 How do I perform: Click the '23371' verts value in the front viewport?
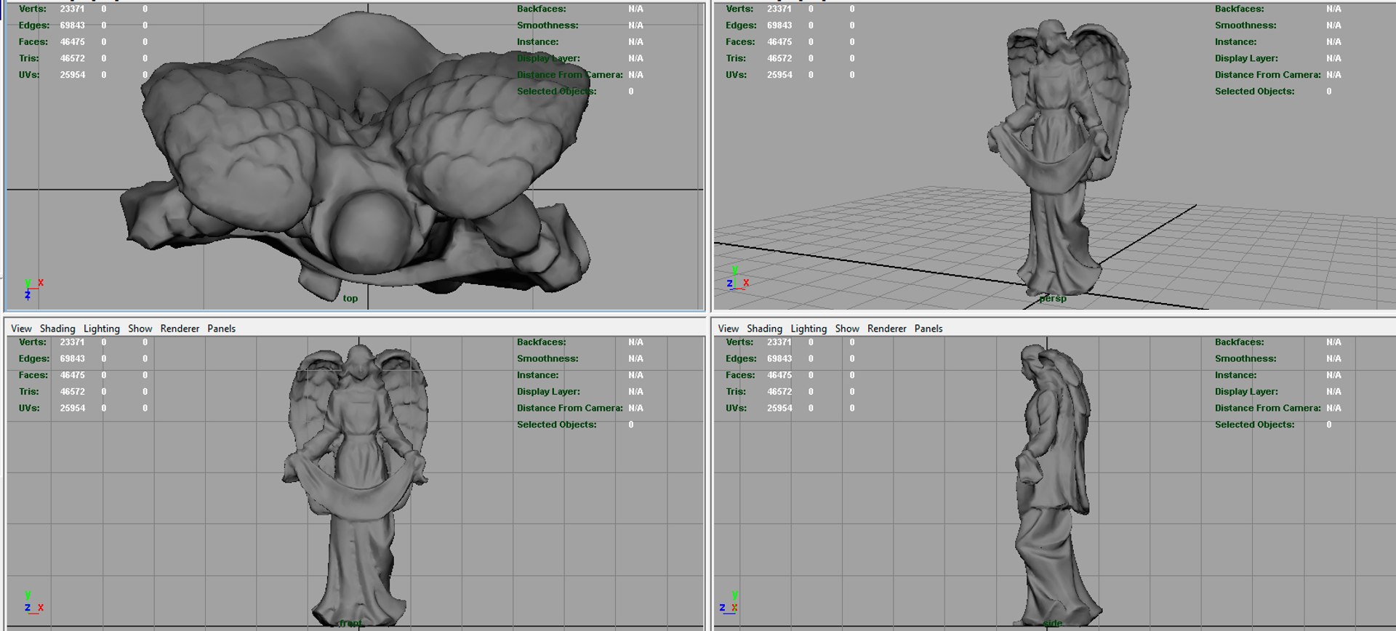pyautogui.click(x=72, y=342)
